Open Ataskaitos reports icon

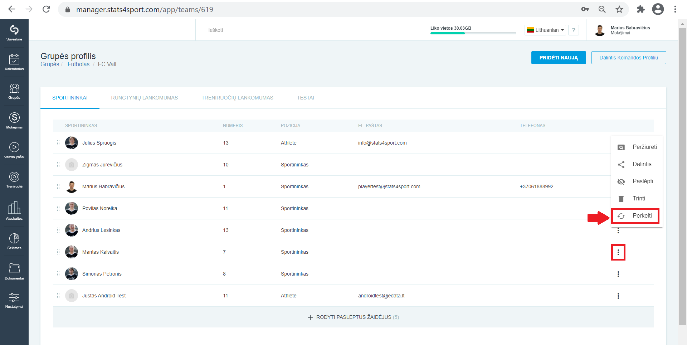pyautogui.click(x=14, y=210)
